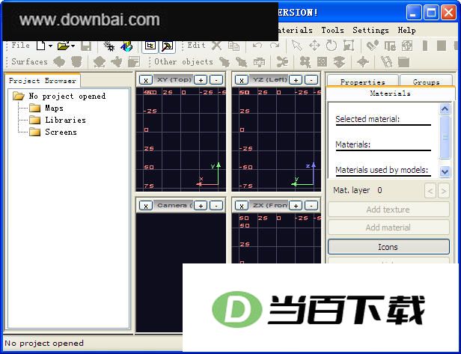Click the colorful blocks icon beside the gear
The width and height of the screenshot is (461, 354).
click(x=126, y=46)
